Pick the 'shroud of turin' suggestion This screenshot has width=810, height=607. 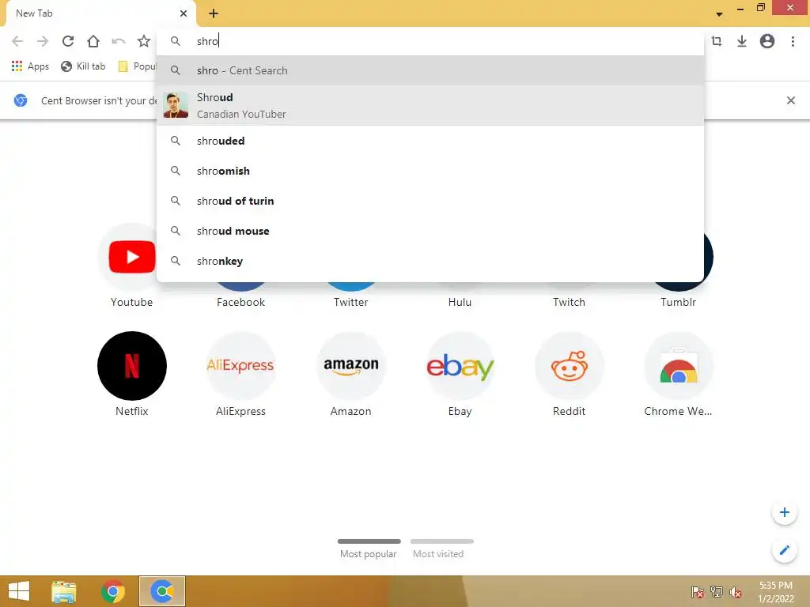pyautogui.click(x=430, y=201)
